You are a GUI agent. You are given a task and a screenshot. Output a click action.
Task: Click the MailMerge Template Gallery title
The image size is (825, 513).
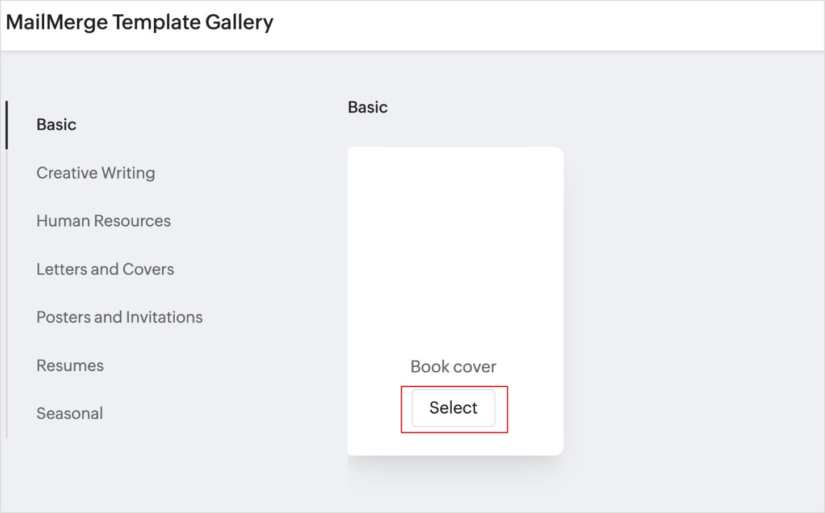click(140, 23)
